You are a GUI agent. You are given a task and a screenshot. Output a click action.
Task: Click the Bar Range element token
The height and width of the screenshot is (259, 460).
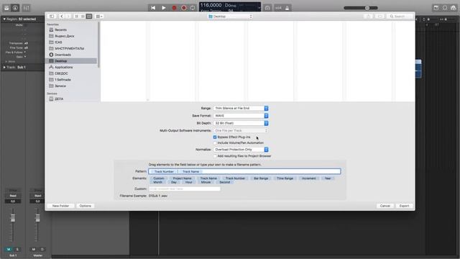coord(261,178)
